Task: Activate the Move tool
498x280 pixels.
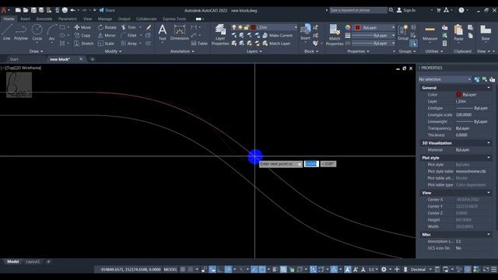Action: click(82, 27)
